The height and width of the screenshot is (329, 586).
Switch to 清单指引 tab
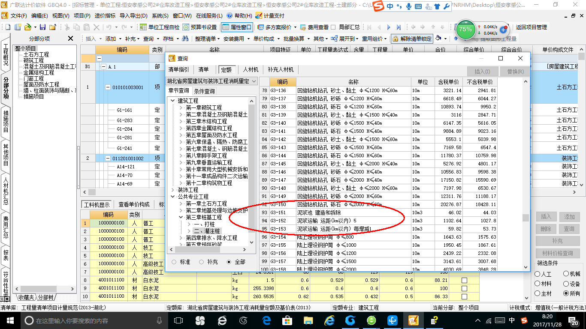point(178,69)
